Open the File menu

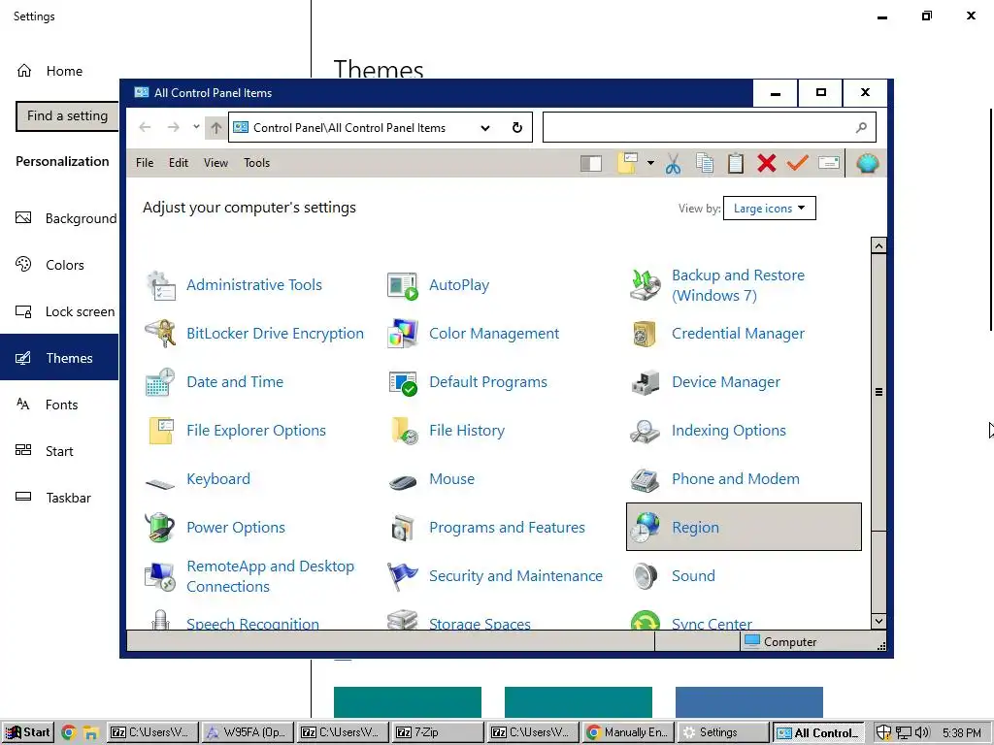pyautogui.click(x=145, y=163)
